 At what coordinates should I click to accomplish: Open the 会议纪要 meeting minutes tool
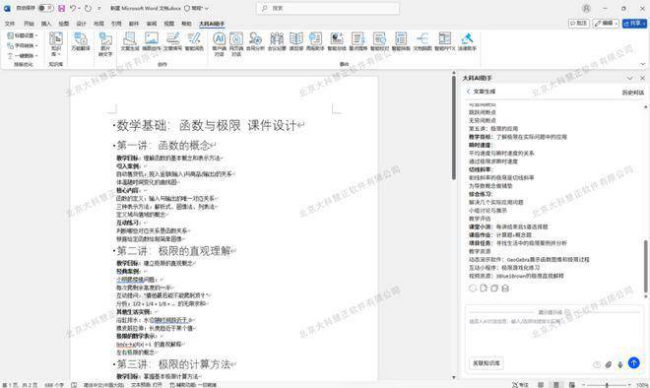point(277,41)
